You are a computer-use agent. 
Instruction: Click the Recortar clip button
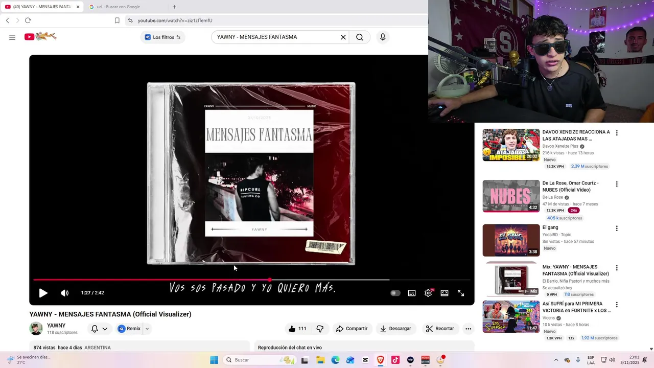coord(440,329)
